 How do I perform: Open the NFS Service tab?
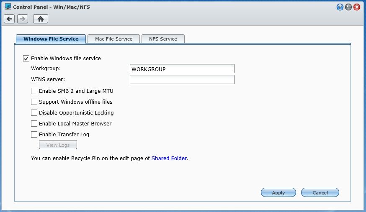pos(163,39)
